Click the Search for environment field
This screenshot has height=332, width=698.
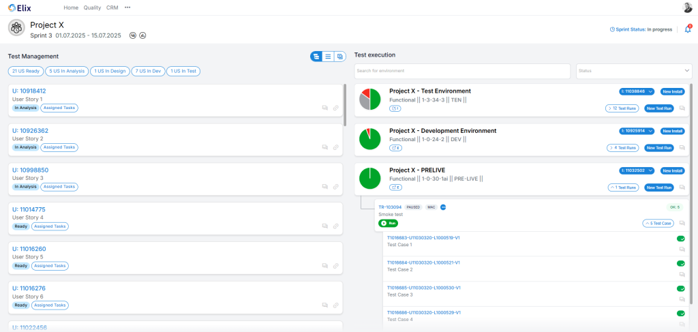coord(462,71)
